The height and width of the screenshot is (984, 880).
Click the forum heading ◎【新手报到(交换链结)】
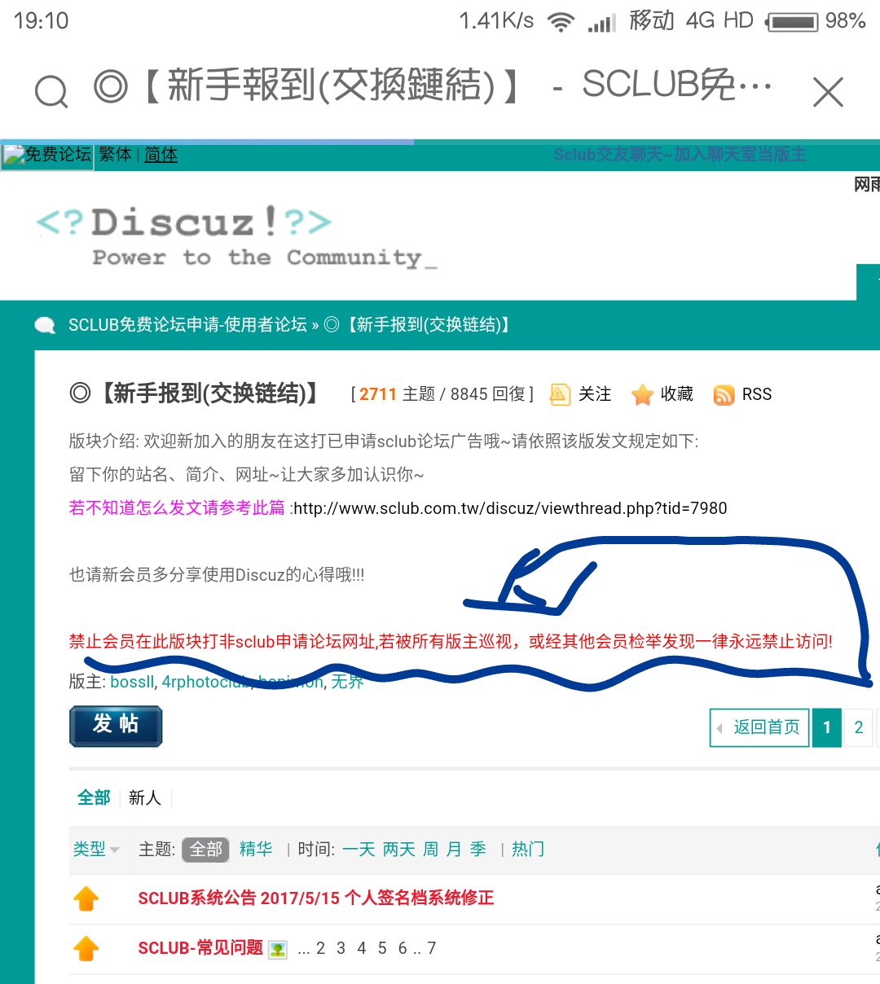point(194,394)
